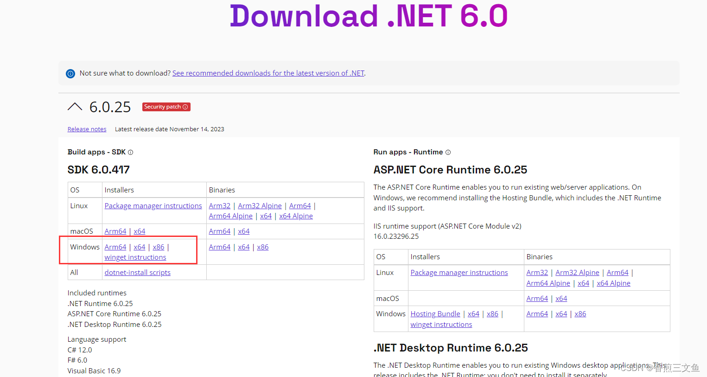
Task: Click the Security patch badge
Action: click(x=166, y=107)
